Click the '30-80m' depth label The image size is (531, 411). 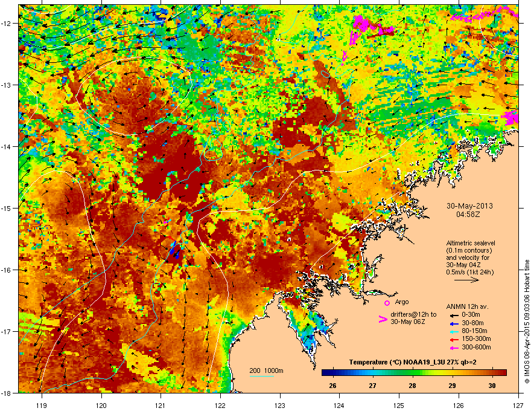click(472, 323)
